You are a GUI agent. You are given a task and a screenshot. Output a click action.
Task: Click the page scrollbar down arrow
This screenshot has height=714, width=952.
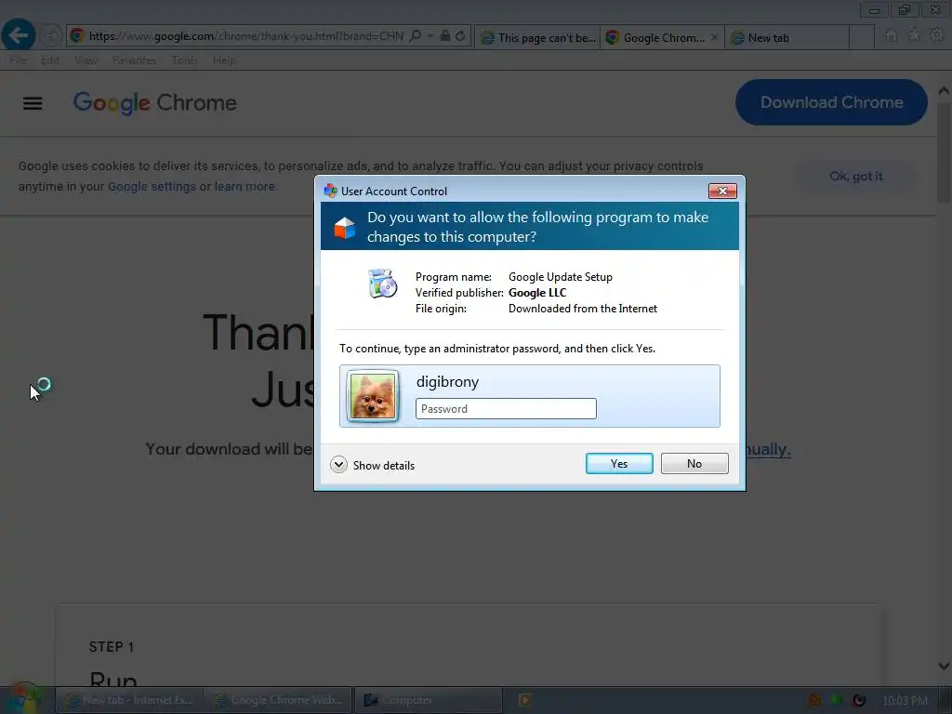point(944,666)
